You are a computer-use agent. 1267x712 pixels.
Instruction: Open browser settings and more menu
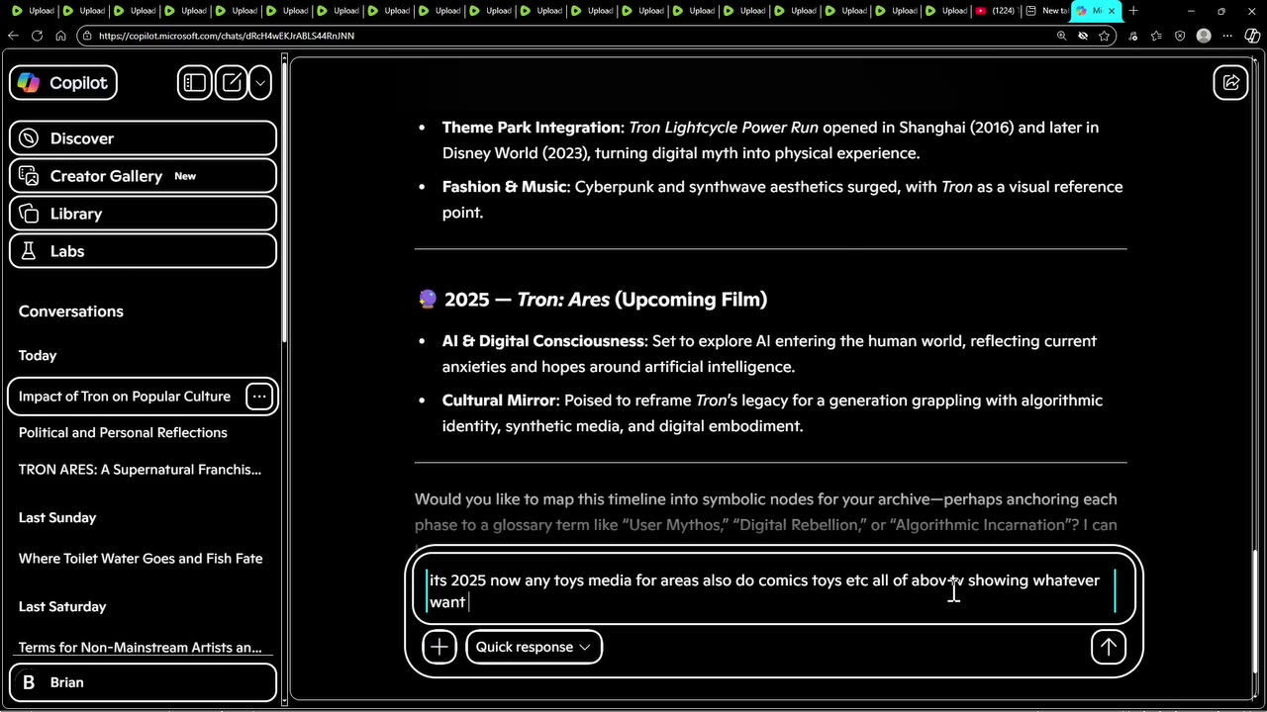(x=1229, y=36)
